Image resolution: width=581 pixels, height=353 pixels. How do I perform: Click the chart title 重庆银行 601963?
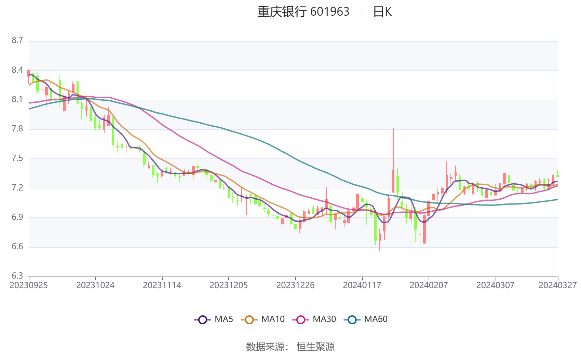(303, 12)
